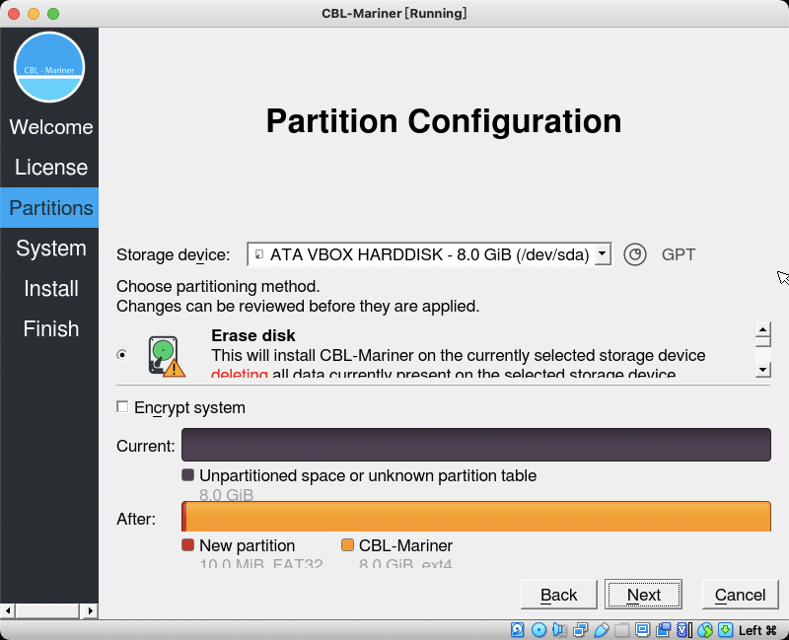This screenshot has width=789, height=640.
Task: Click the CBL-Mariner logo in sidebar
Action: click(49, 67)
